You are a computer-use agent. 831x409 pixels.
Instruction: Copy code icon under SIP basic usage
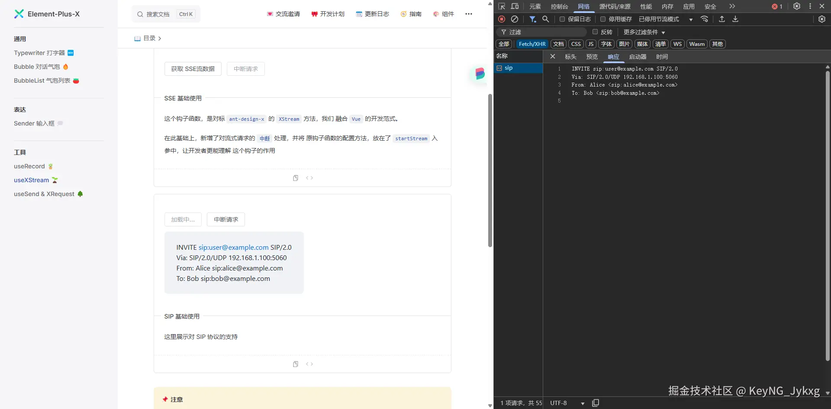pyautogui.click(x=296, y=364)
